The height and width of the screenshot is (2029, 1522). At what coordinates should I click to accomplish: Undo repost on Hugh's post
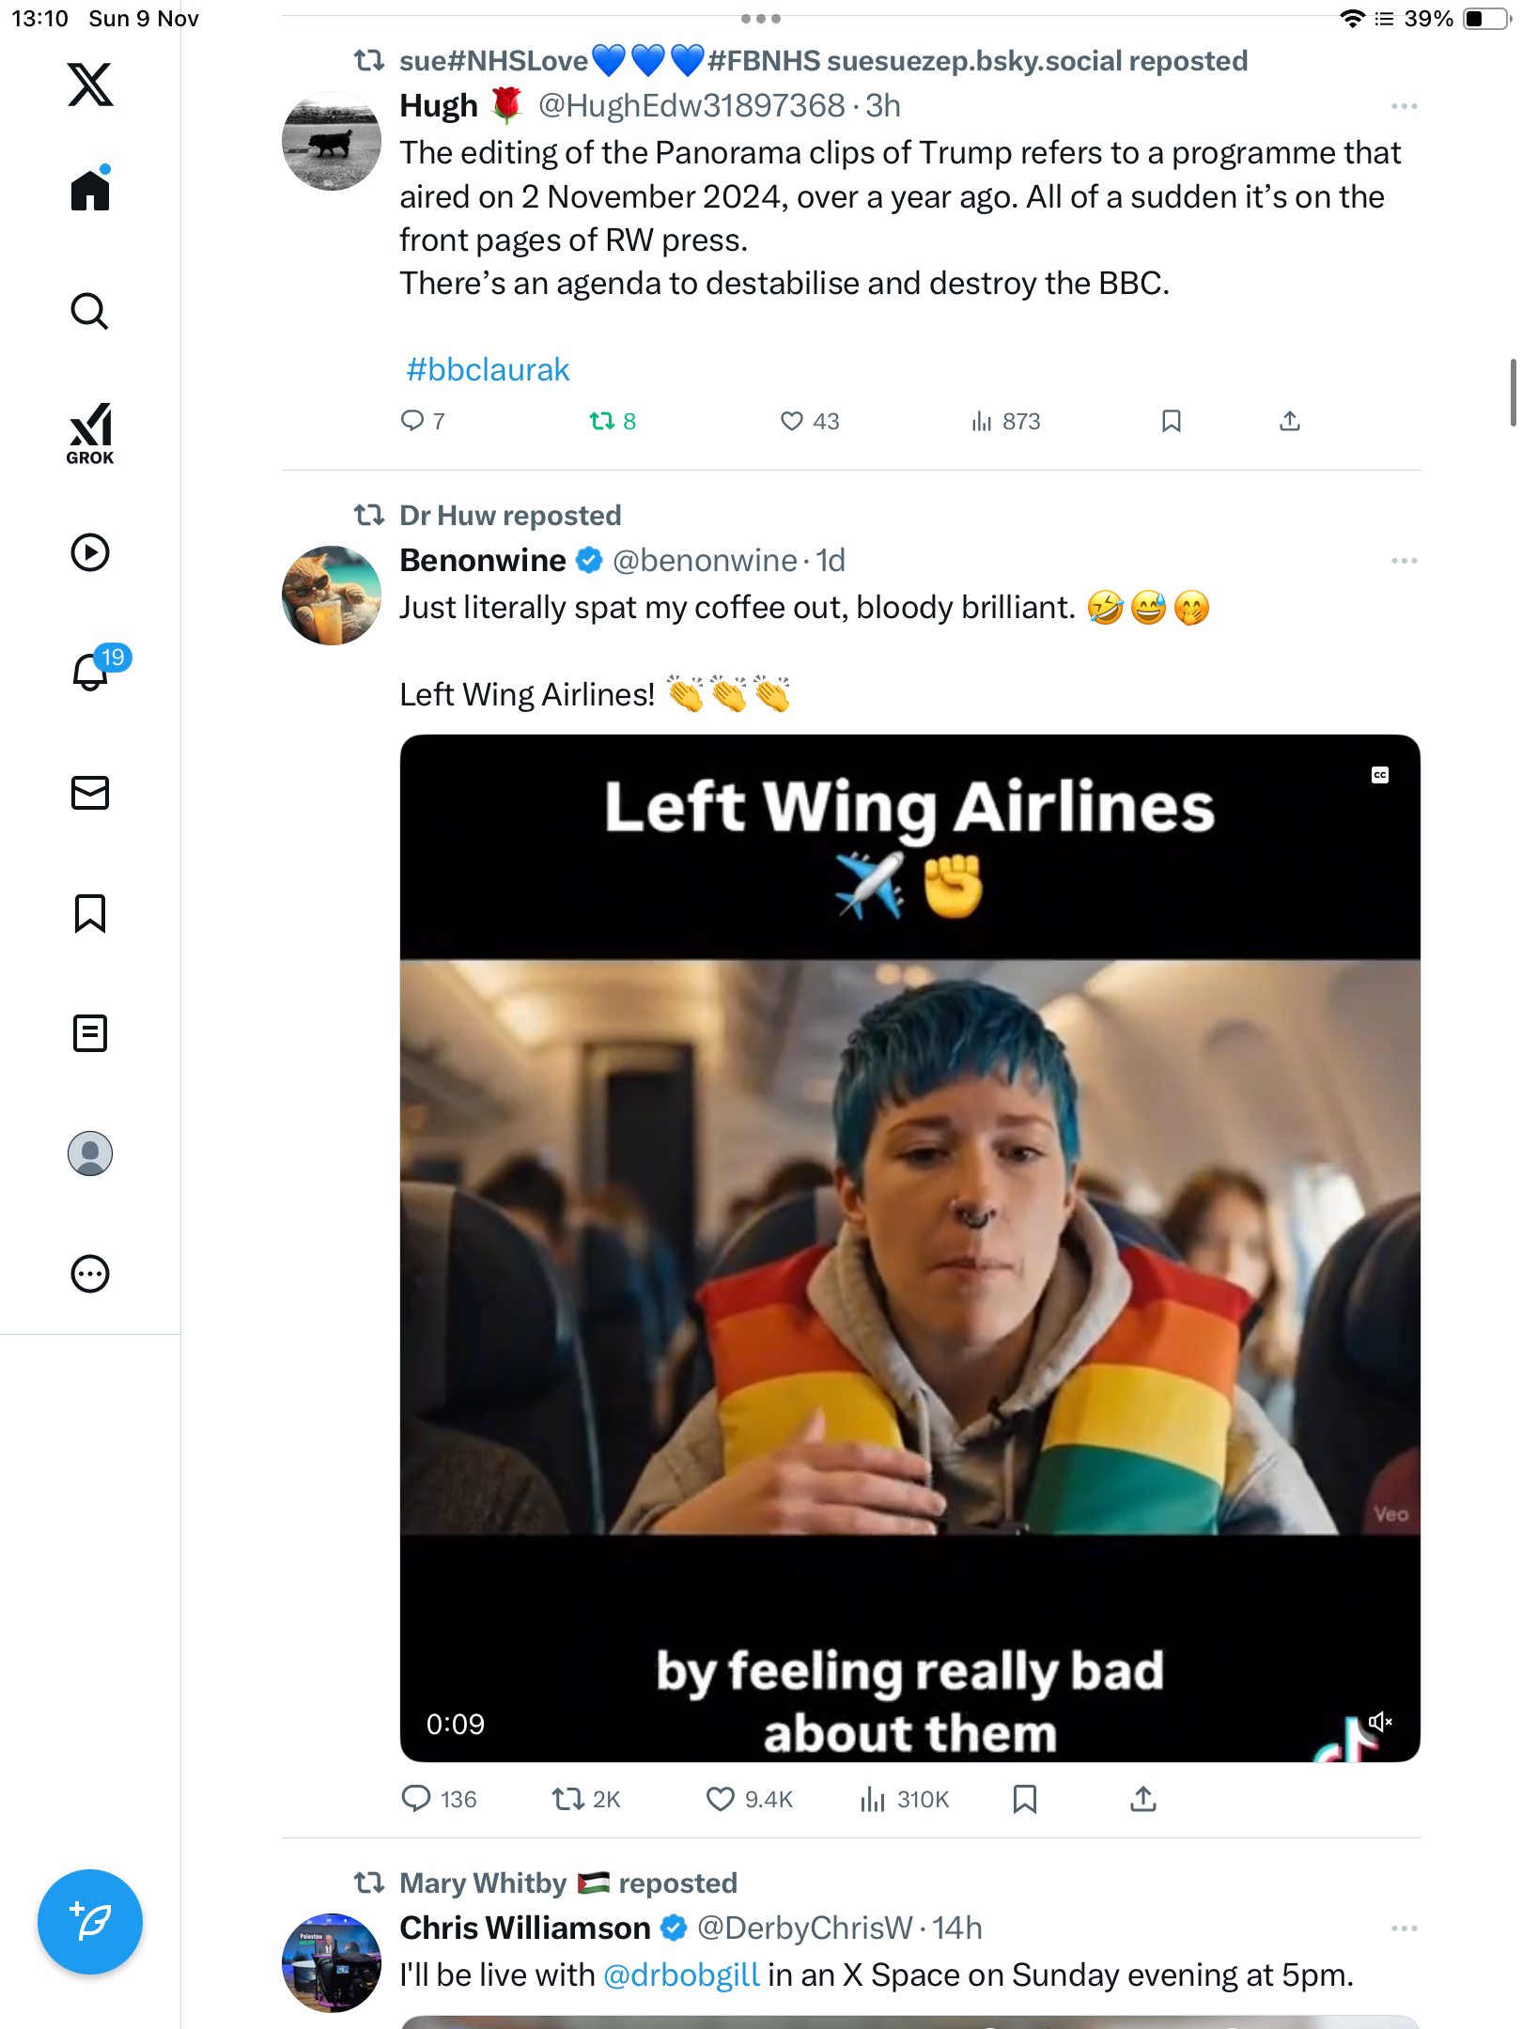click(602, 421)
